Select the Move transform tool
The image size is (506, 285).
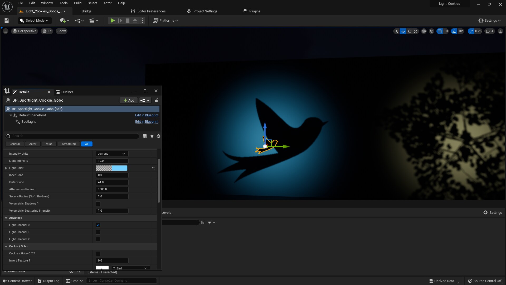click(x=403, y=31)
